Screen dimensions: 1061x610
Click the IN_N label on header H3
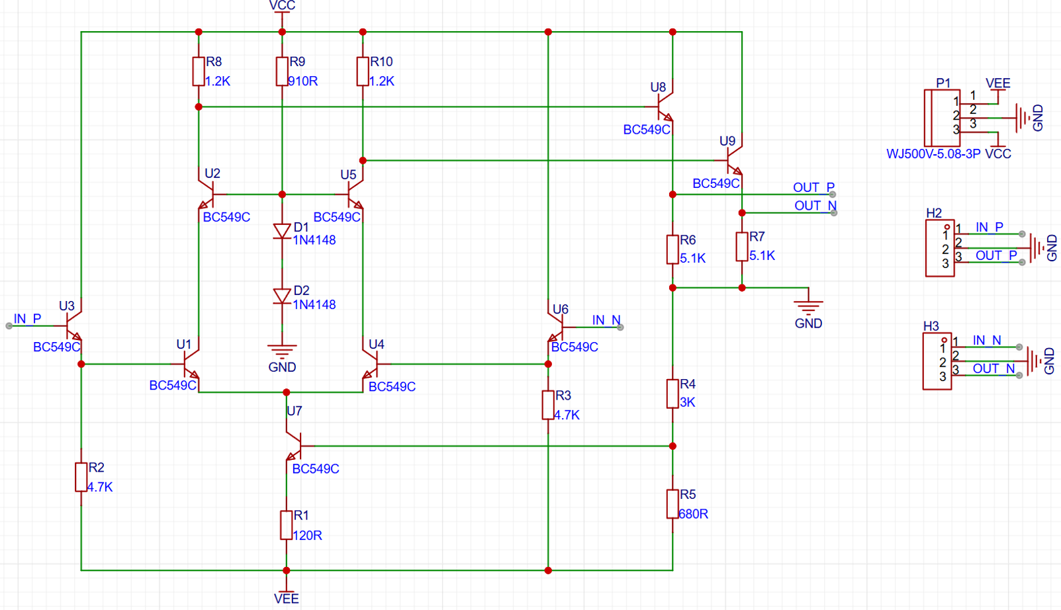(987, 341)
